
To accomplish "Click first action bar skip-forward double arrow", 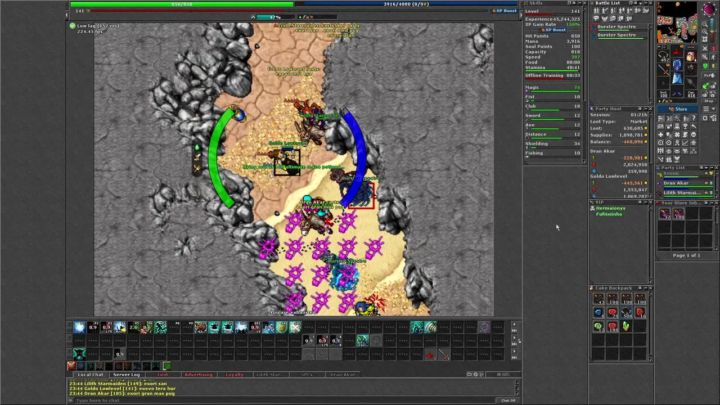I will [514, 331].
